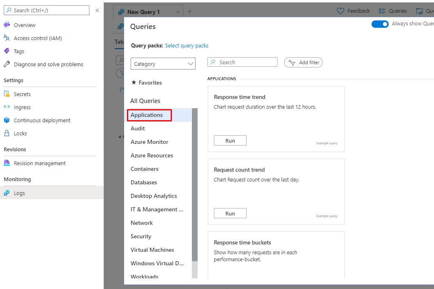
Task: Click the Tags icon
Action: (x=7, y=51)
